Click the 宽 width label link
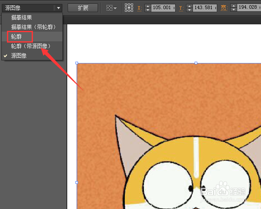Viewport: 261px width, 209px height. pos(224,8)
